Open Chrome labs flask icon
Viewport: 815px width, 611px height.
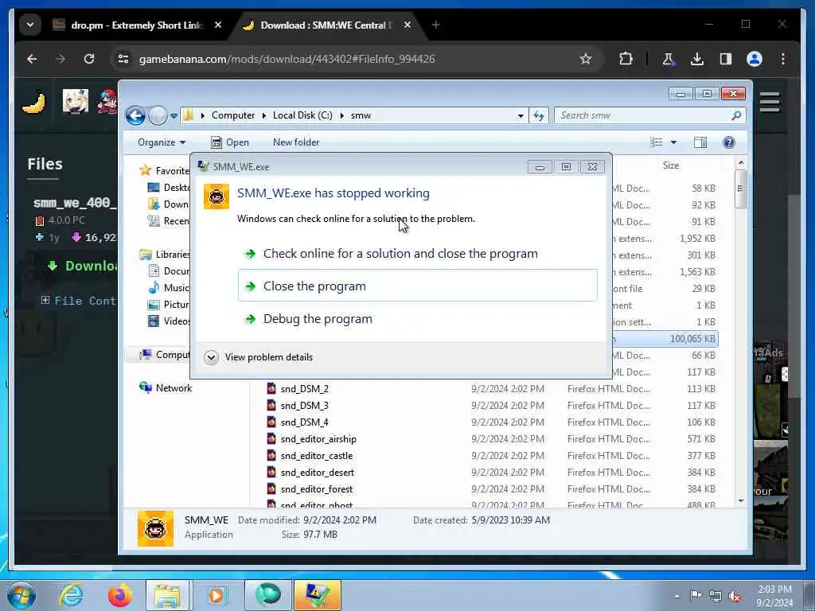[x=669, y=59]
